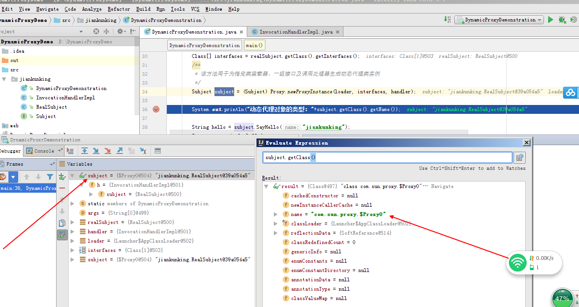Start debugging with the bug icon

click(562, 20)
